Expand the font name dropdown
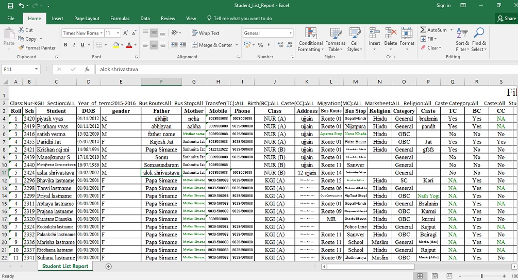The image size is (518, 280). [x=102, y=33]
